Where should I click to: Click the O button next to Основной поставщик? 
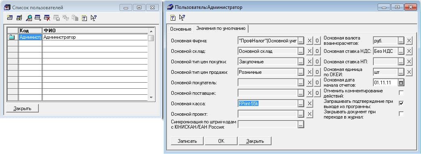click(x=317, y=93)
